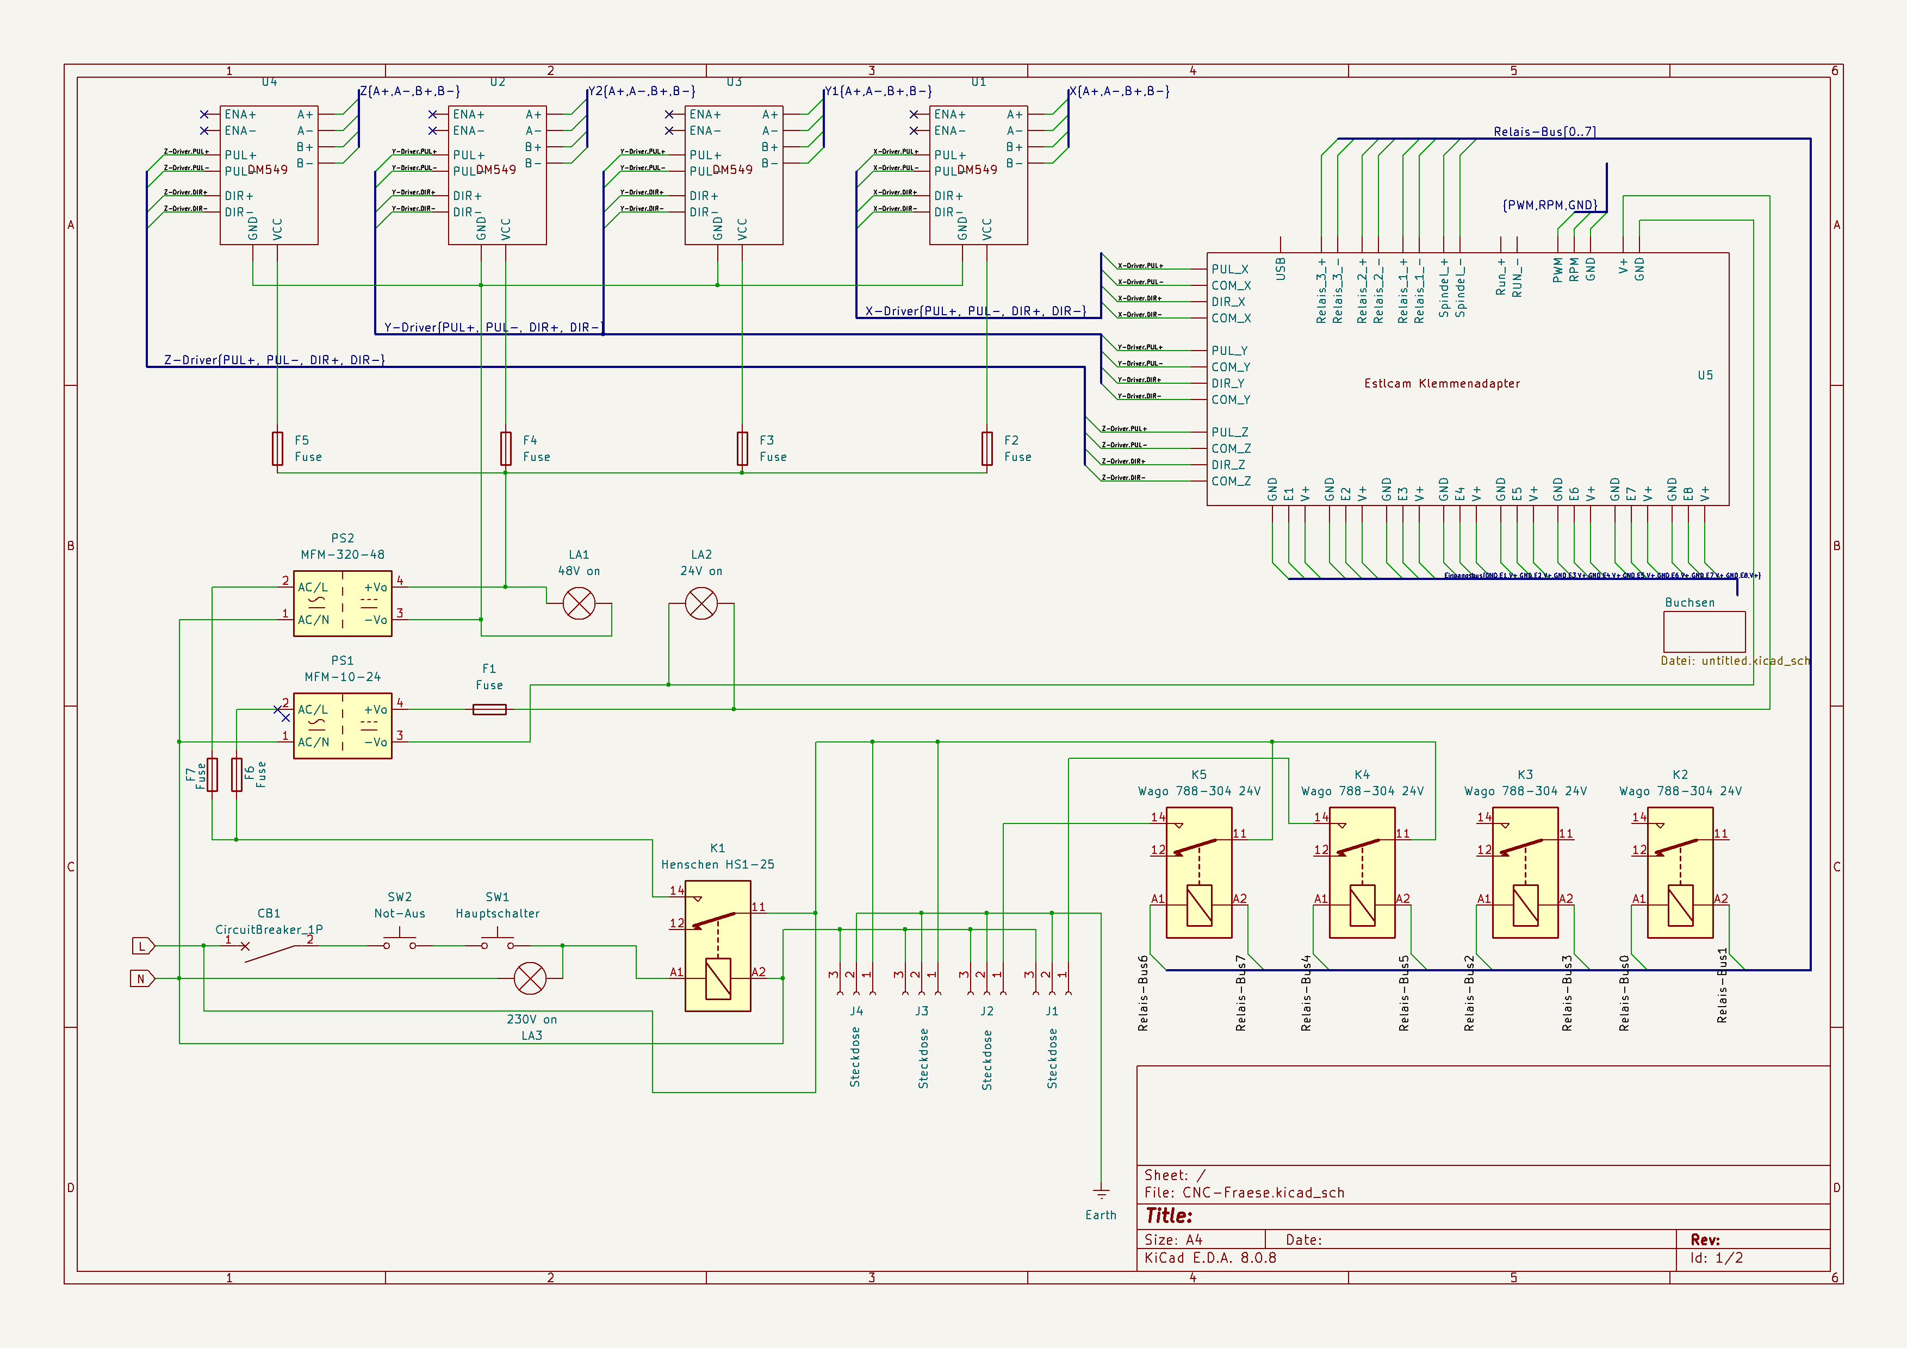Click the Relais-Bus[0..7] bus label
1907x1348 pixels.
click(x=1544, y=132)
